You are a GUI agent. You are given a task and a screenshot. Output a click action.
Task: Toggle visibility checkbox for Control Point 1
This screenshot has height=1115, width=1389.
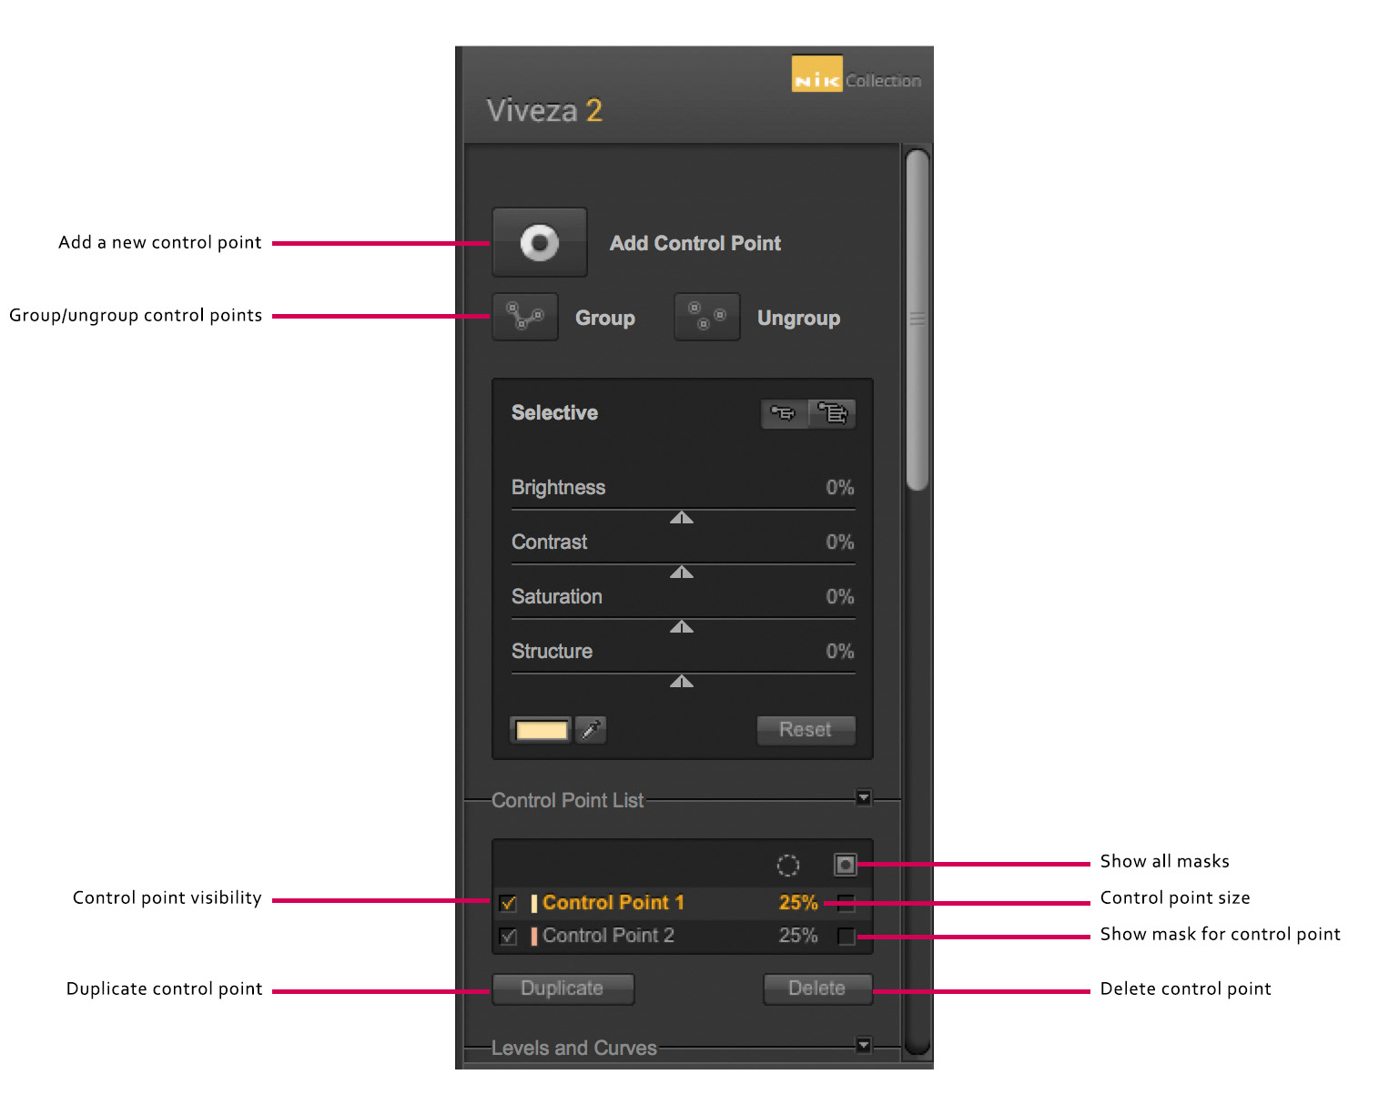509,904
